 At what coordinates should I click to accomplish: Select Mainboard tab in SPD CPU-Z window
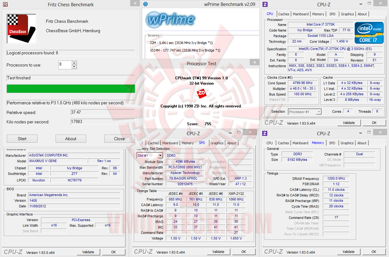(170, 143)
